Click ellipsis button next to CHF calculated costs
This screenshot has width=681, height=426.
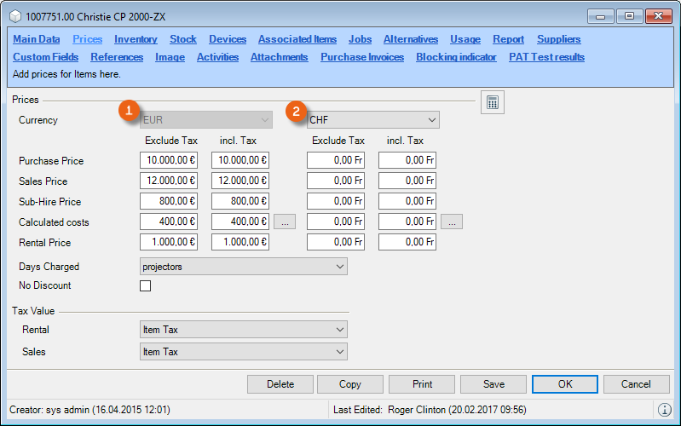click(x=452, y=222)
